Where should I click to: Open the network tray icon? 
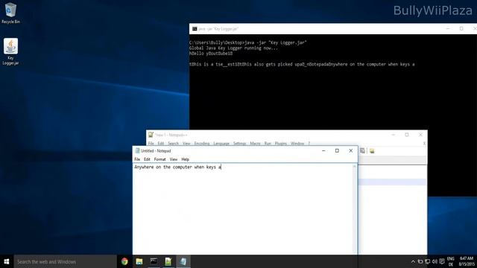427,261
